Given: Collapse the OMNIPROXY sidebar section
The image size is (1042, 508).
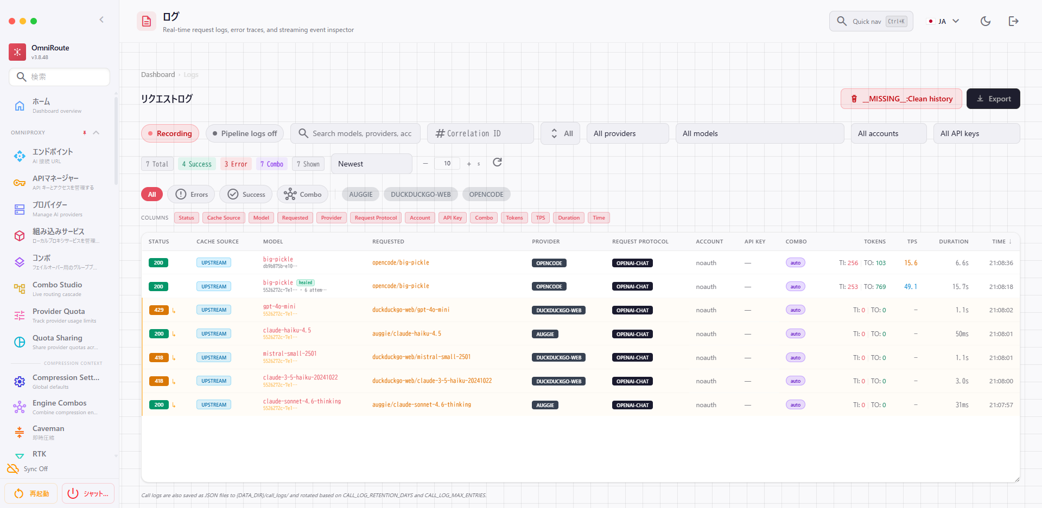Looking at the screenshot, I should pyautogui.click(x=96, y=133).
